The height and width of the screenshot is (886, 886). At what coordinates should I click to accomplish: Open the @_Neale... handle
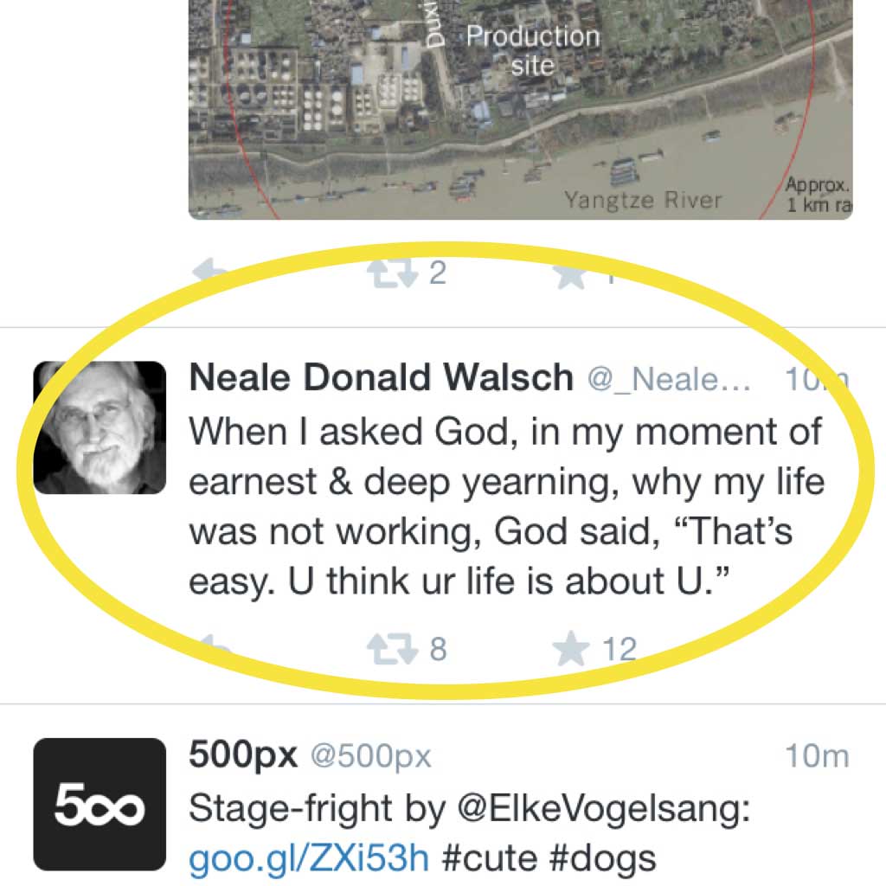[x=669, y=379]
